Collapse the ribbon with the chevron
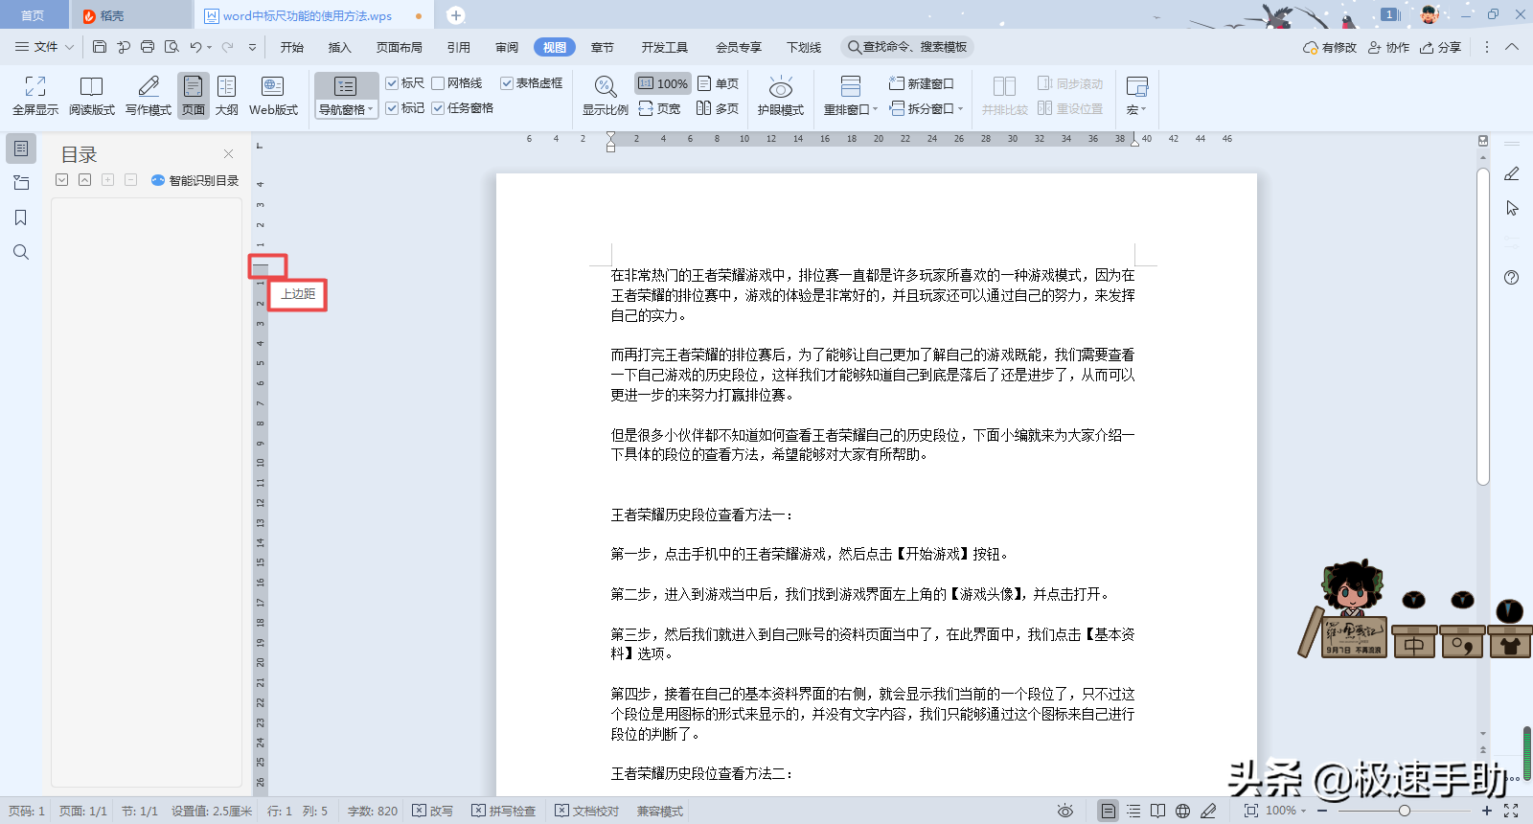 pos(1512,47)
